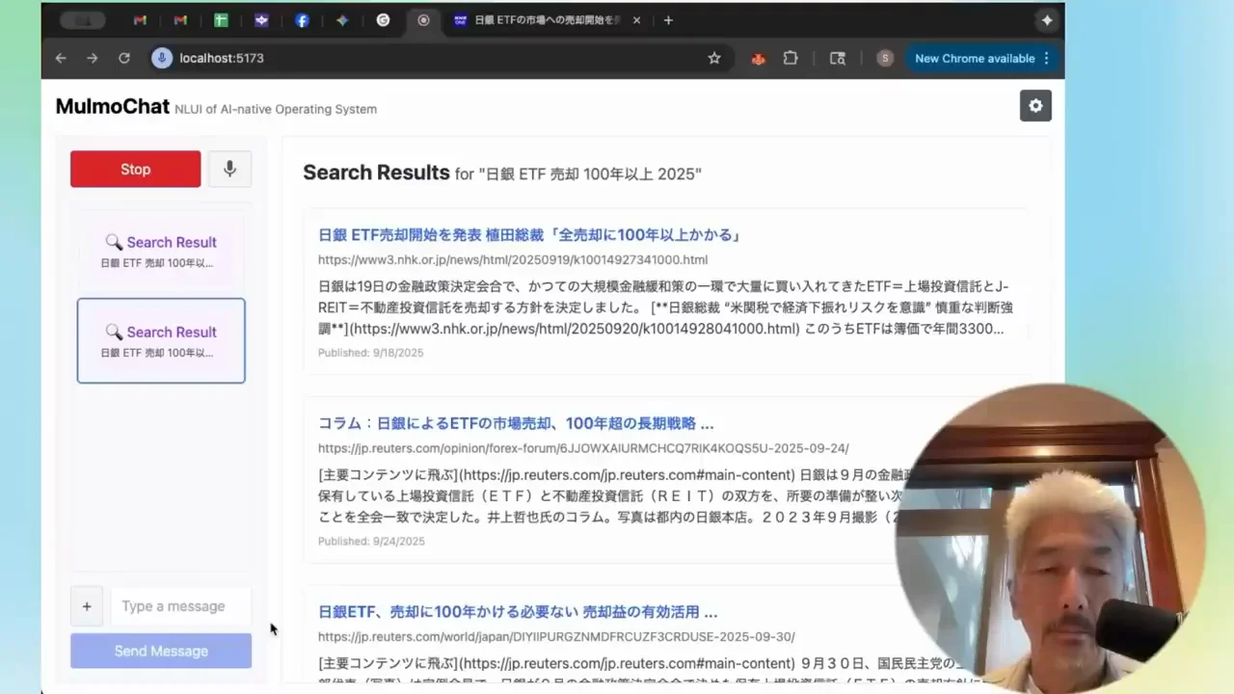The width and height of the screenshot is (1234, 694).
Task: Click the Gemini sparkle icon in tab strip
Action: click(x=342, y=20)
